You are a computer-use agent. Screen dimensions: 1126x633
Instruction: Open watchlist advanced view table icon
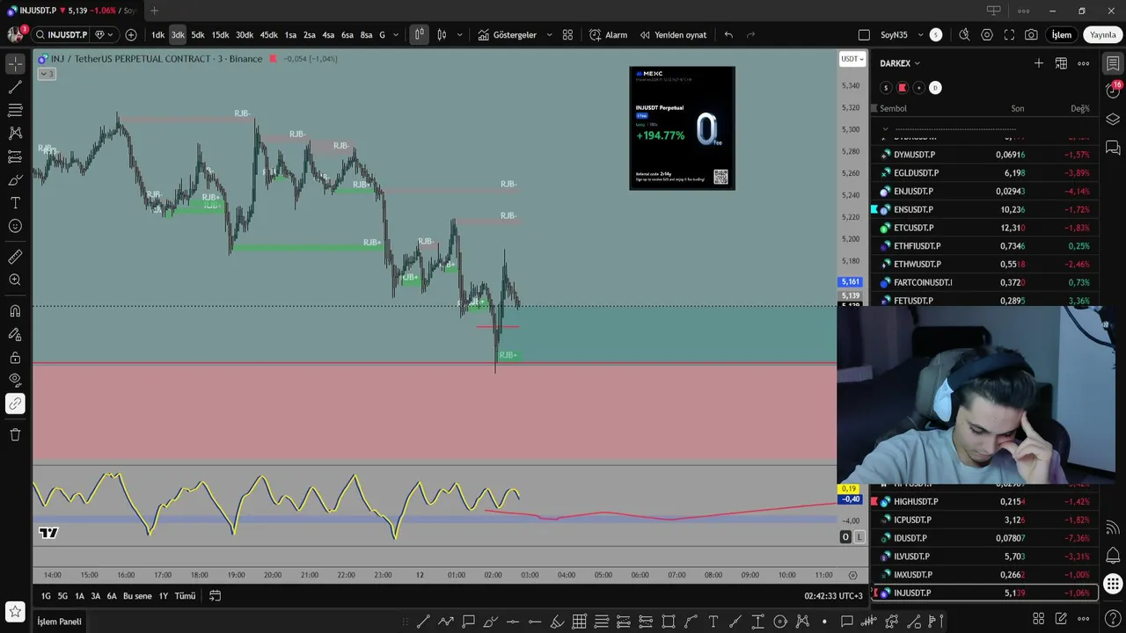[1061, 63]
